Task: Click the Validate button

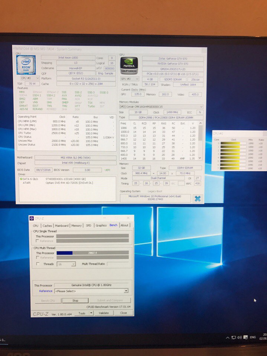Action: [104, 313]
